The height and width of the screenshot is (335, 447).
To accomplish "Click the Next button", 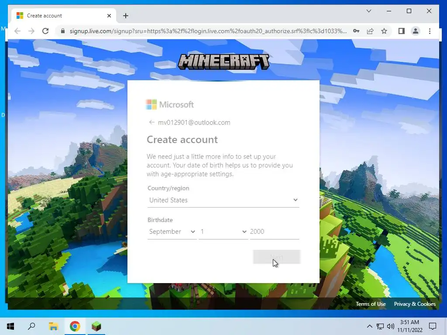I will click(x=276, y=257).
